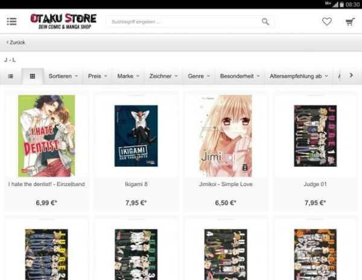Viewport: 362px width, 280px height.
Task: Open the Preis filter dropdown
Action: [97, 76]
